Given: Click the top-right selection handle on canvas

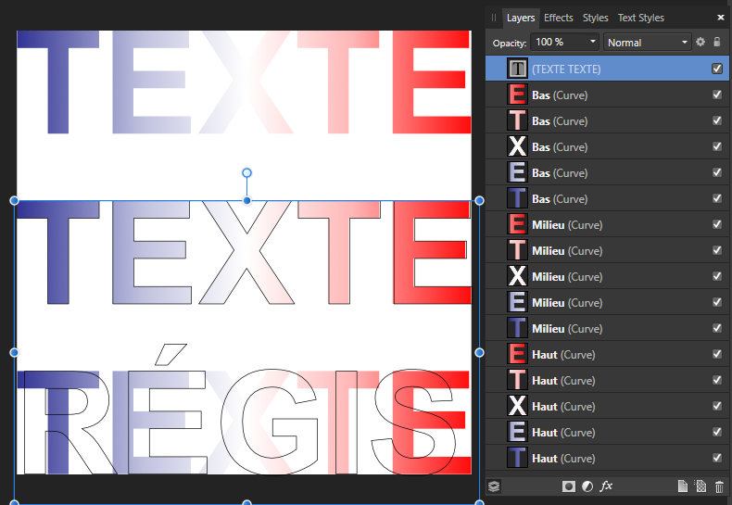Looking at the screenshot, I should pos(479,201).
